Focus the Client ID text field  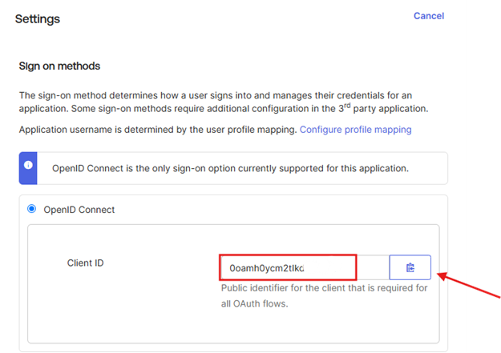[305, 267]
